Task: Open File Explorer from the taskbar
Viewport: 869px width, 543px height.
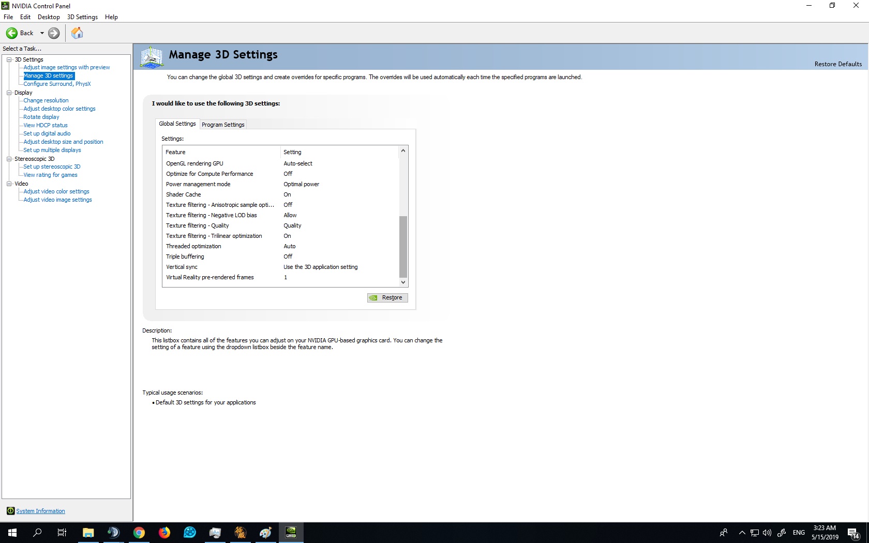Action: pos(88,533)
